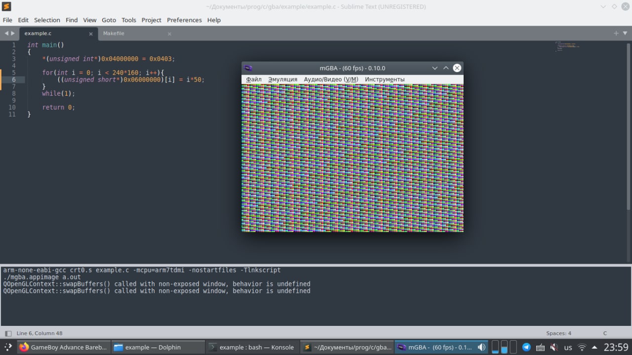The image size is (632, 355).
Task: Click the new tab plus icon
Action: 616,33
